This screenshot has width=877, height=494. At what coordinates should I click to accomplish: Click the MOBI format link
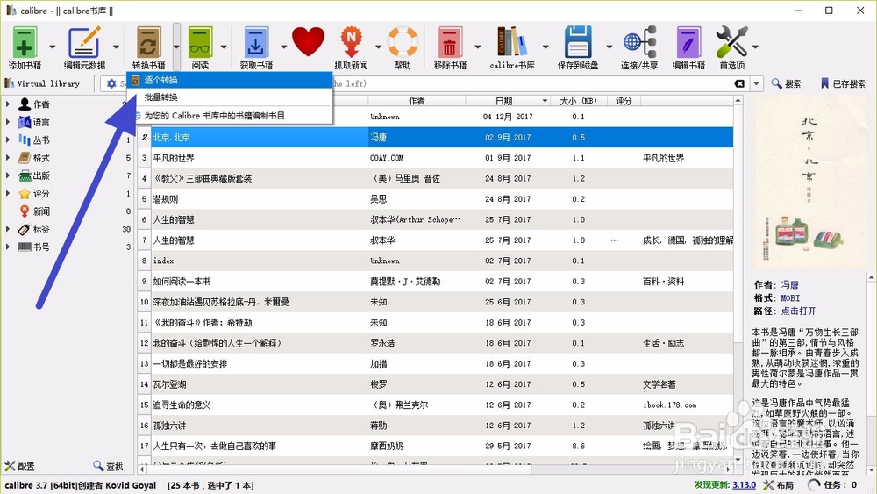[x=790, y=298]
